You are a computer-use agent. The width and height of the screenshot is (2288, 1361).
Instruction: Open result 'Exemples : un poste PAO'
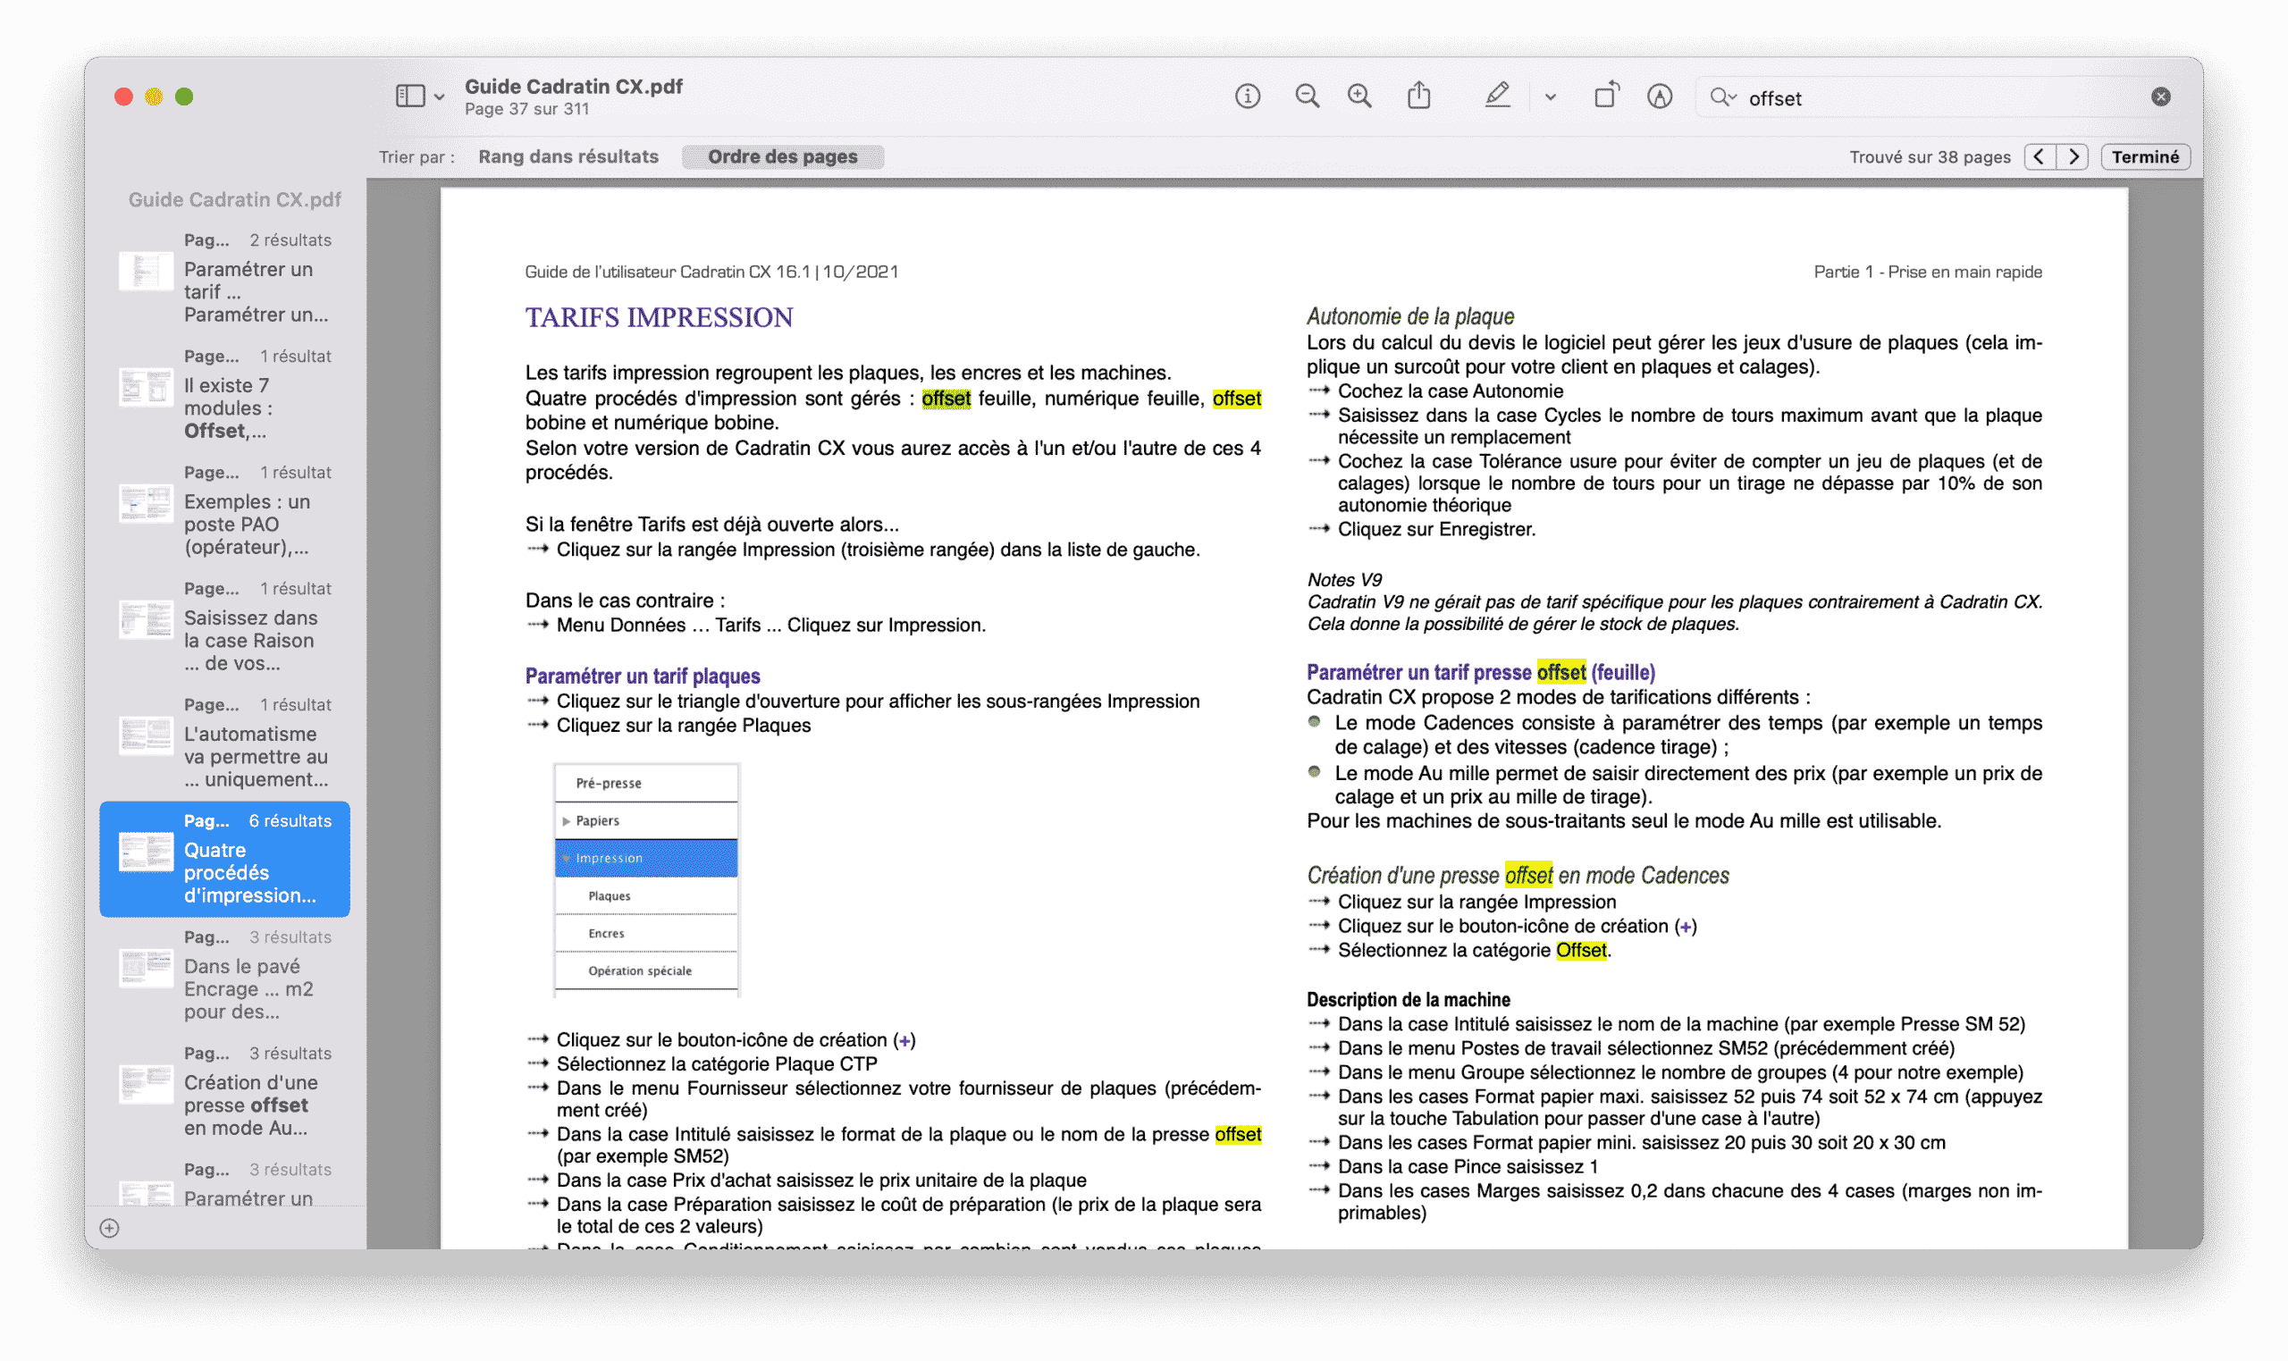point(224,511)
